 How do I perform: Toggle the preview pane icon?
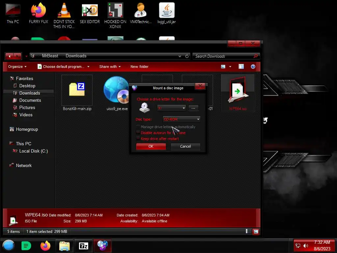click(x=241, y=67)
